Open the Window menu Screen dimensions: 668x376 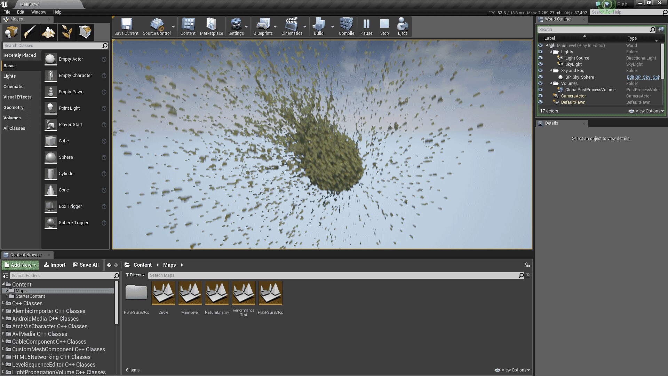(38, 12)
